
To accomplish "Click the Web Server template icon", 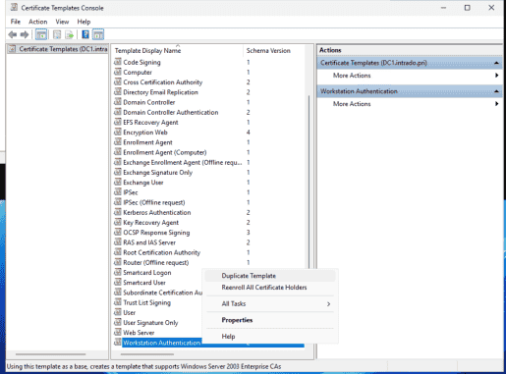I will (x=118, y=332).
